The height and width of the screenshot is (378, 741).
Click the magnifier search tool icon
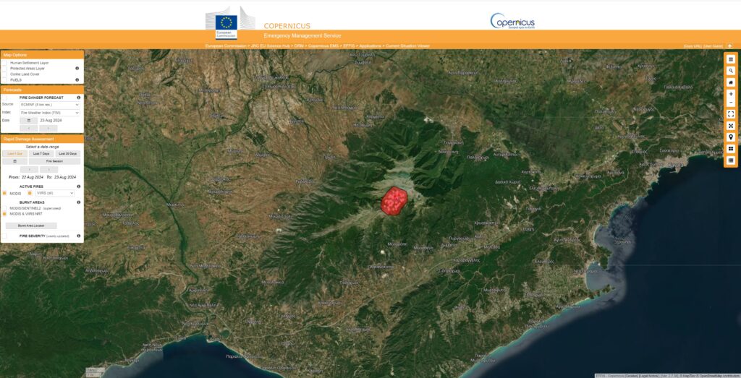pos(730,71)
